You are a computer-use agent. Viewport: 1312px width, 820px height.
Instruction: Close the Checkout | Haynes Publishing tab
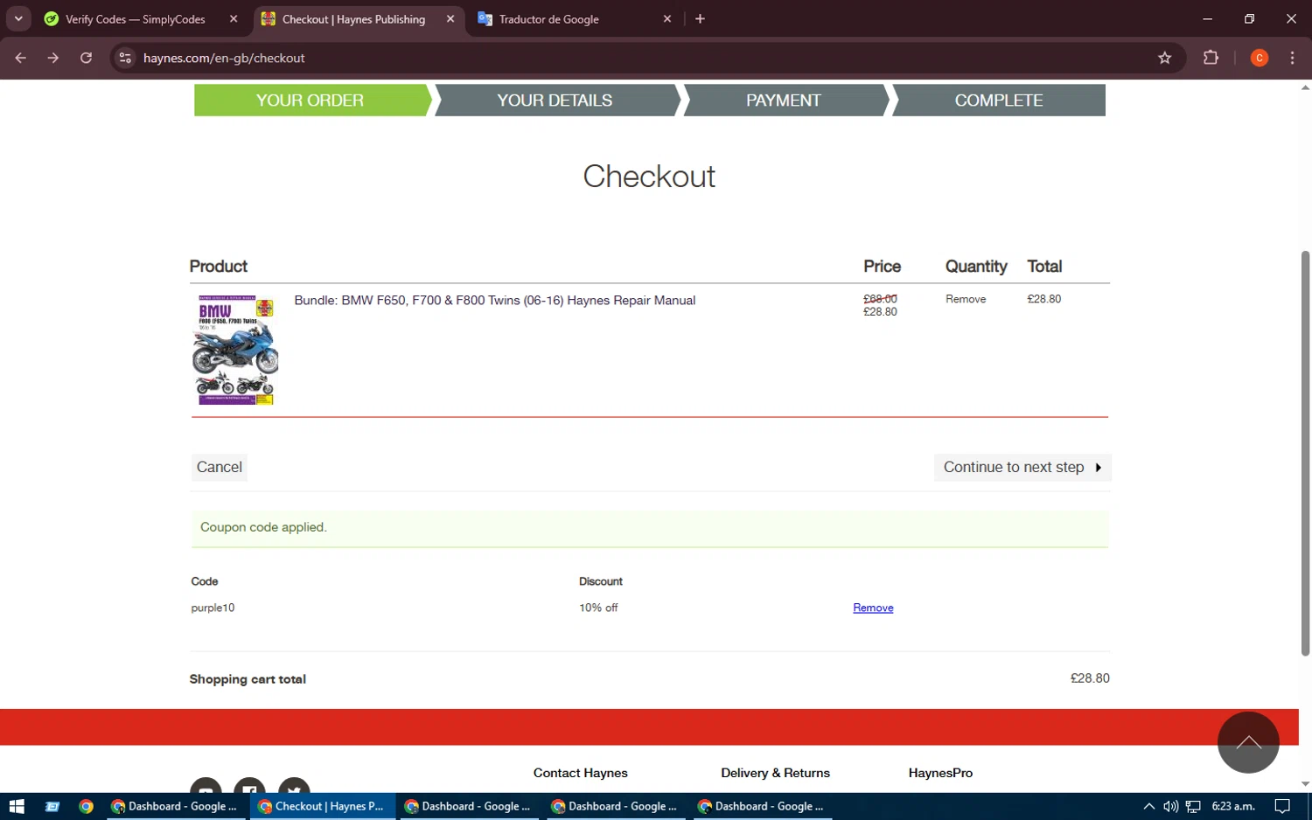[x=450, y=19]
